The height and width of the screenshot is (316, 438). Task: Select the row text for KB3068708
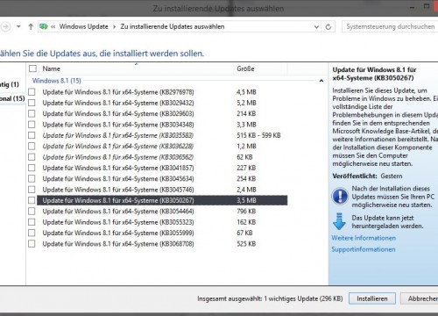pyautogui.click(x=118, y=243)
